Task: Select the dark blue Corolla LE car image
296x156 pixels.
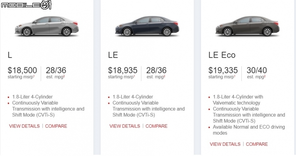Action: [147, 26]
